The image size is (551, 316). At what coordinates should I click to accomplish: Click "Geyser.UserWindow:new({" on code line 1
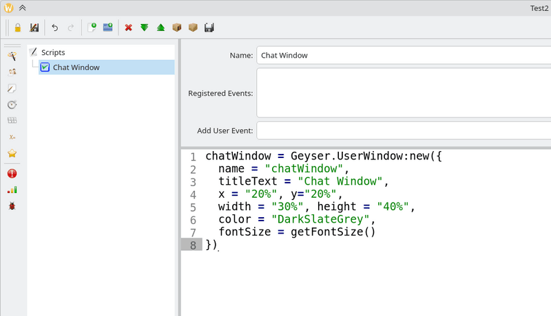366,156
